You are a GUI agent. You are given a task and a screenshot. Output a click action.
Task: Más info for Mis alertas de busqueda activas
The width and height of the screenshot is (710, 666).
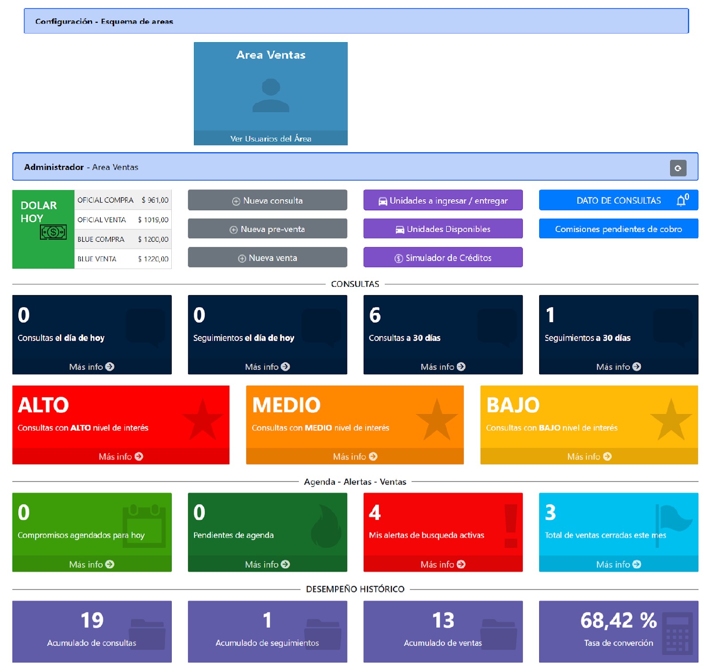(x=443, y=564)
